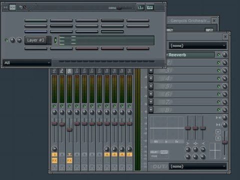Open the graph editor in step sequencer
The height and width of the screenshot is (180, 240).
[x=140, y=7]
